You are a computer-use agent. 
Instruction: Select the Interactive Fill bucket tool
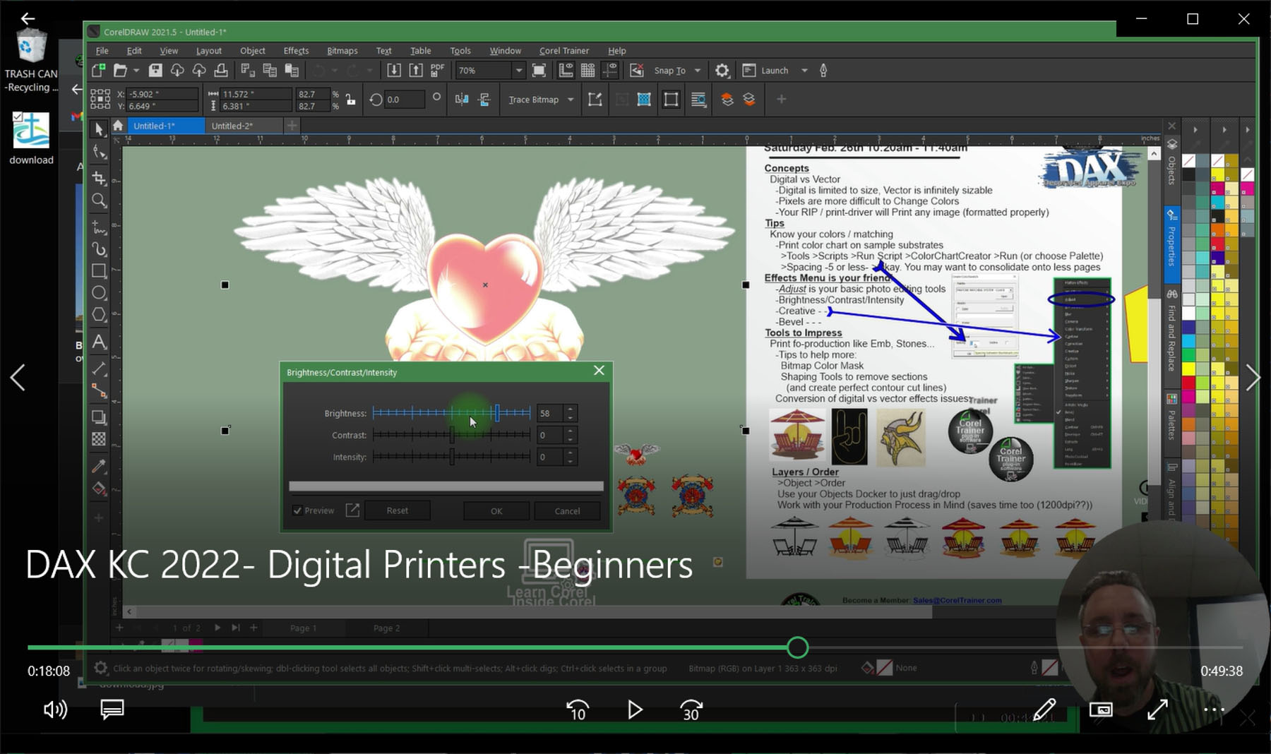(99, 489)
